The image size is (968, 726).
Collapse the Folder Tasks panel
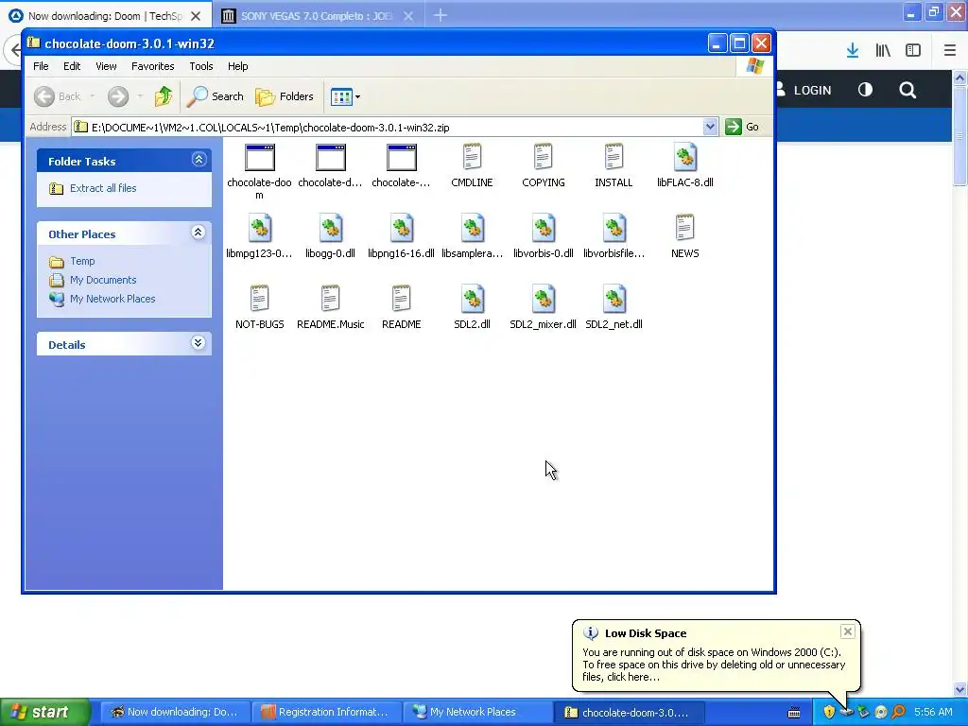click(x=199, y=160)
